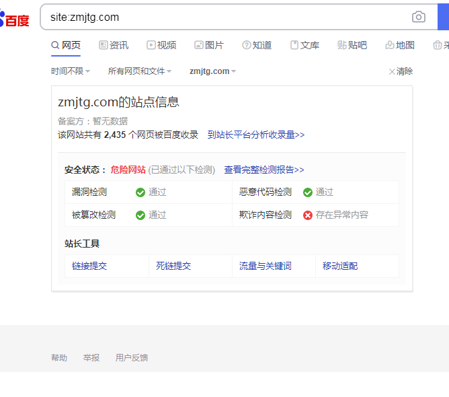
Task: Click the Baidu logo
Action: coord(15,20)
